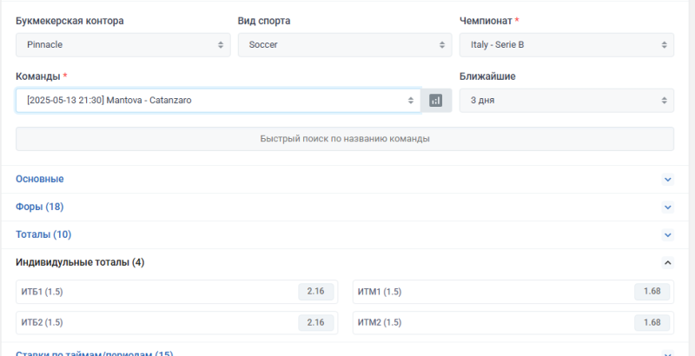The image size is (695, 356).
Task: Select ИТБ1 (1.5) odds 2.16
Action: click(x=315, y=292)
